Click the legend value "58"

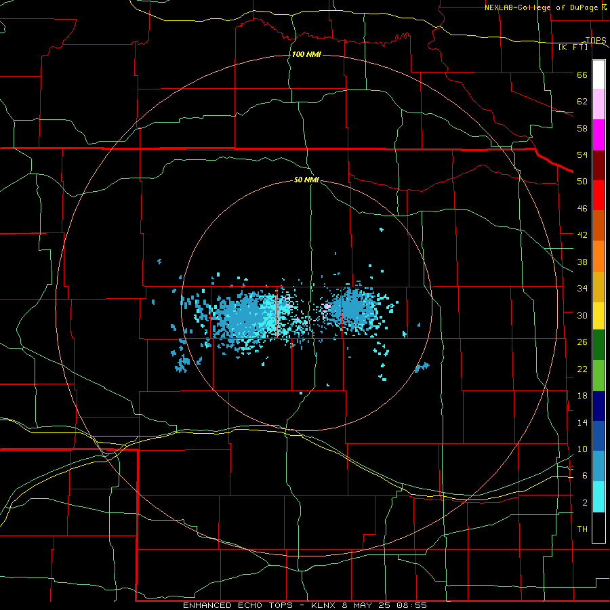pos(582,128)
